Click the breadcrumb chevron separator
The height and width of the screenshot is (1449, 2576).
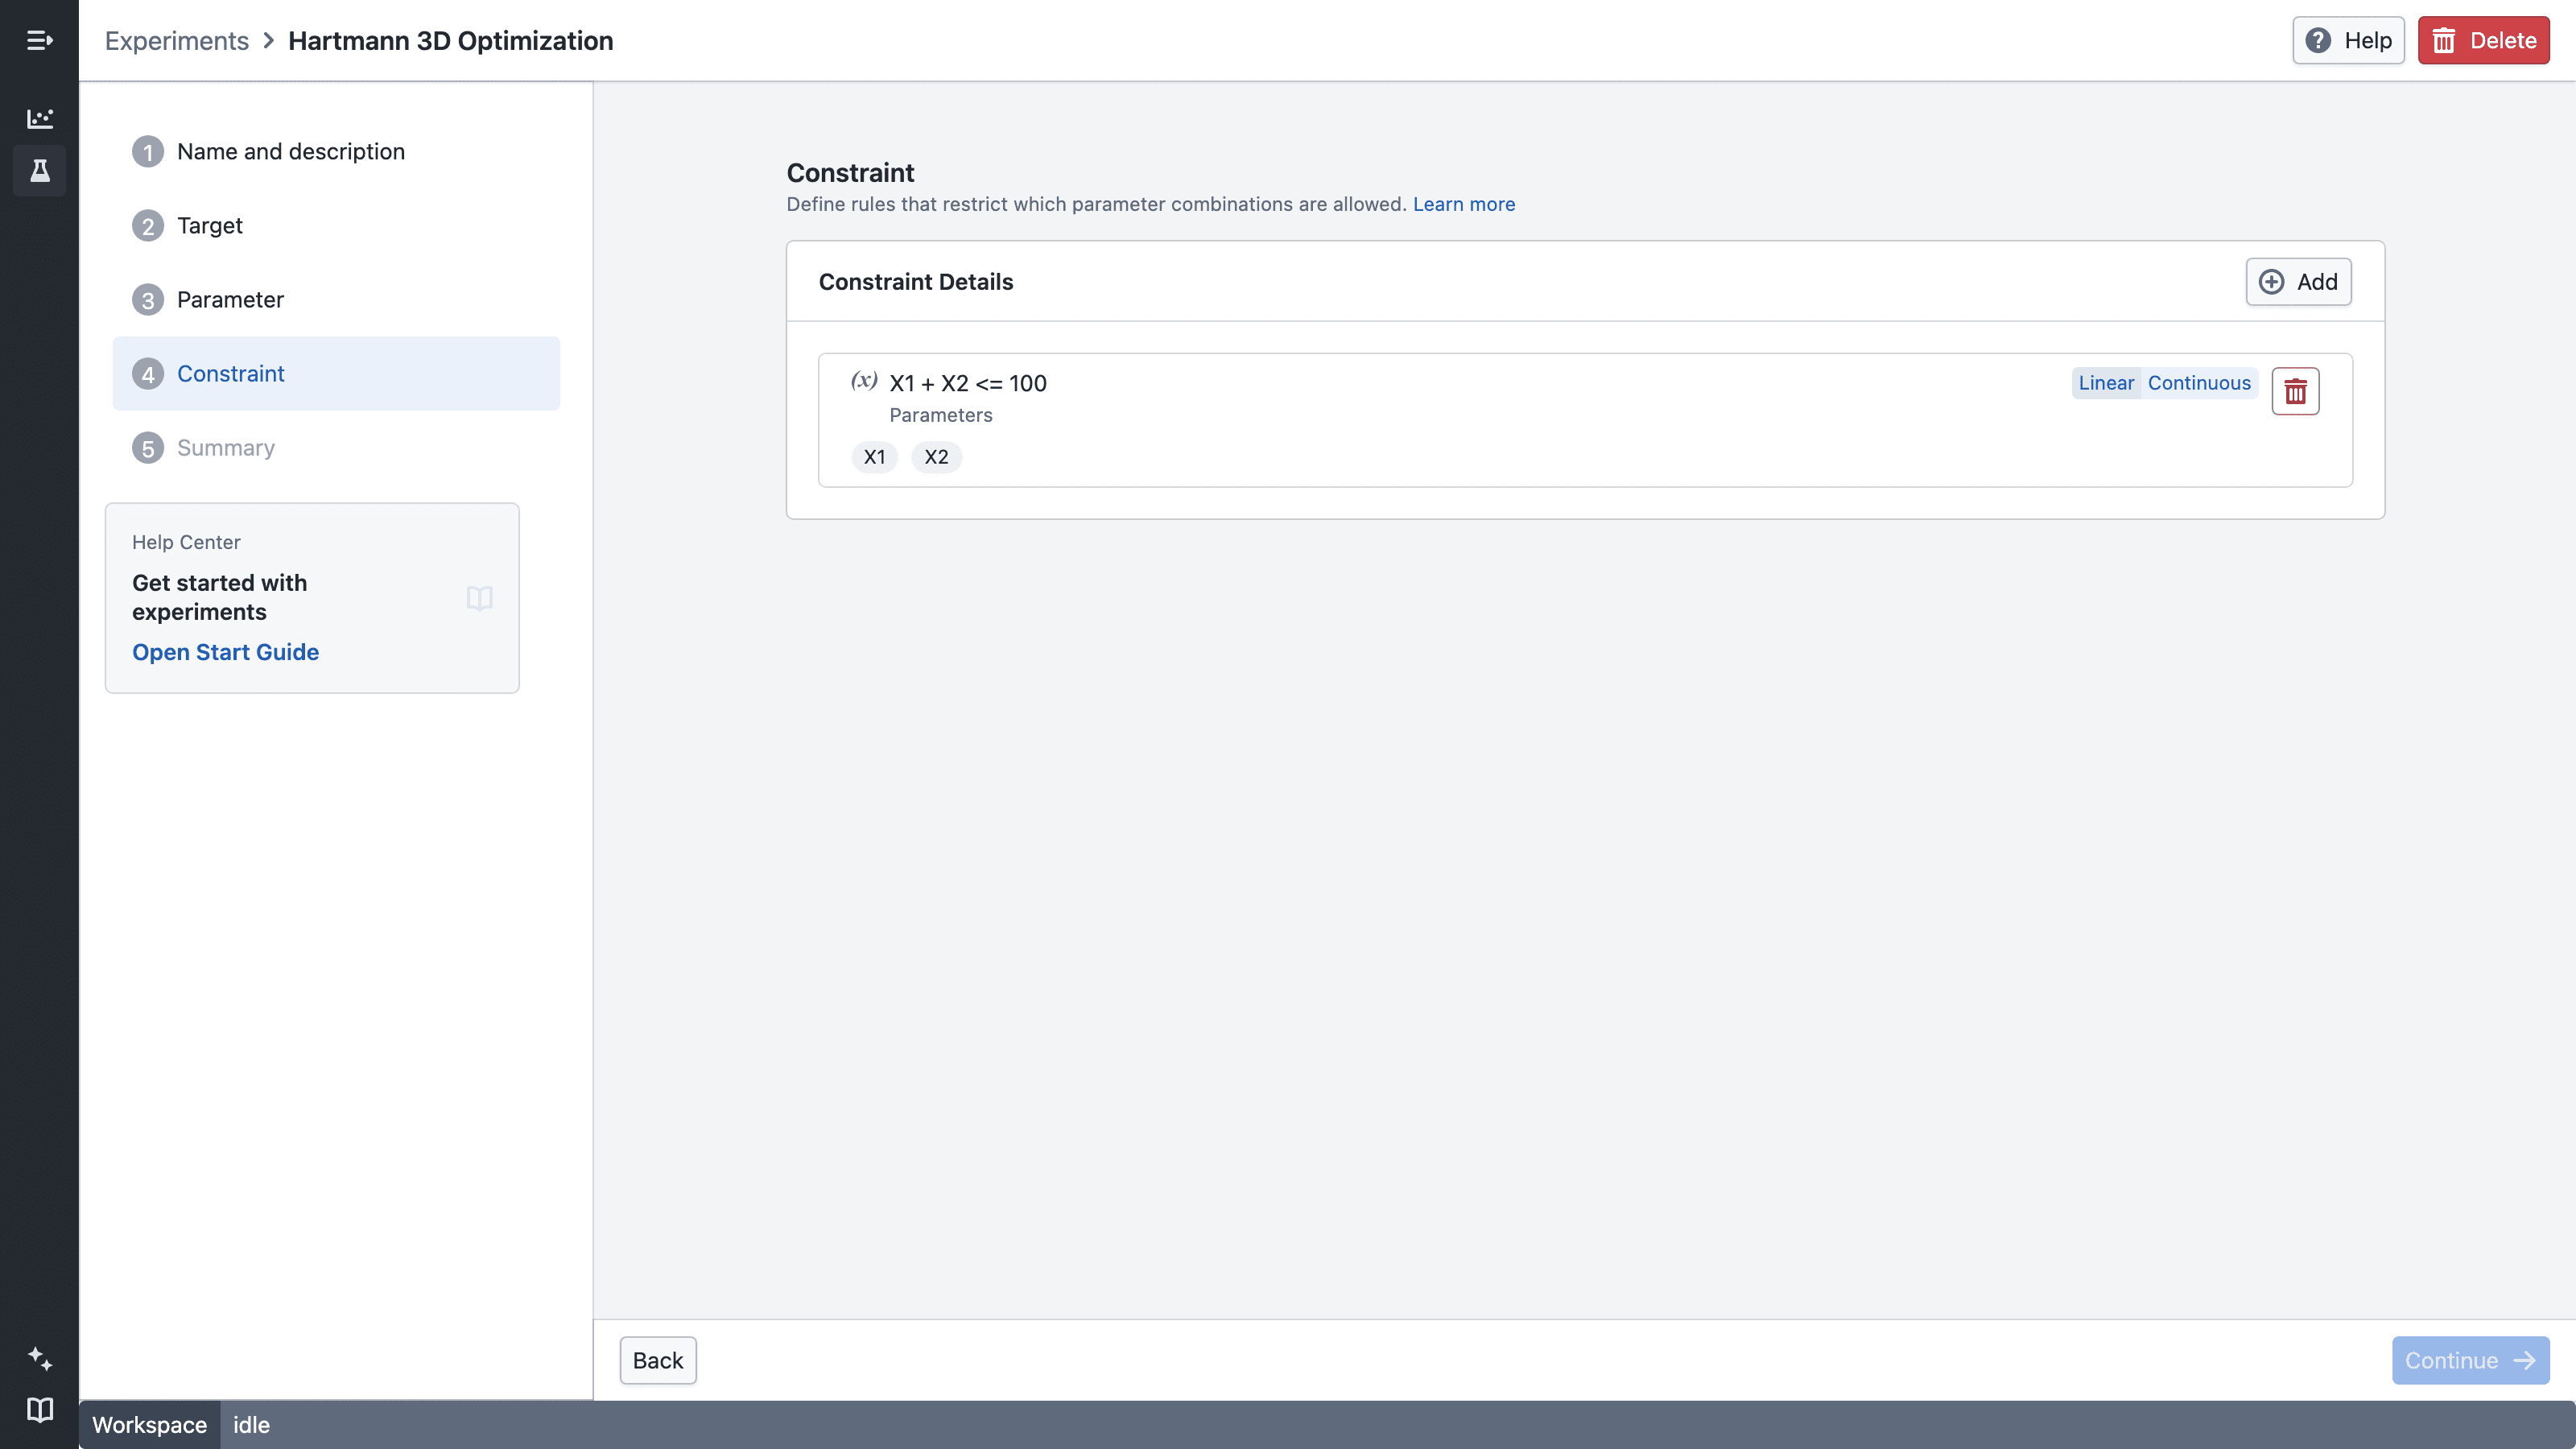pyautogui.click(x=268, y=40)
